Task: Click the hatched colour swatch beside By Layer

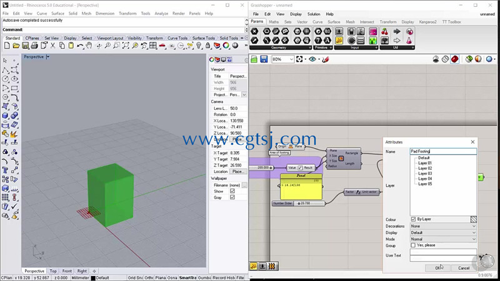Action: tap(474, 219)
